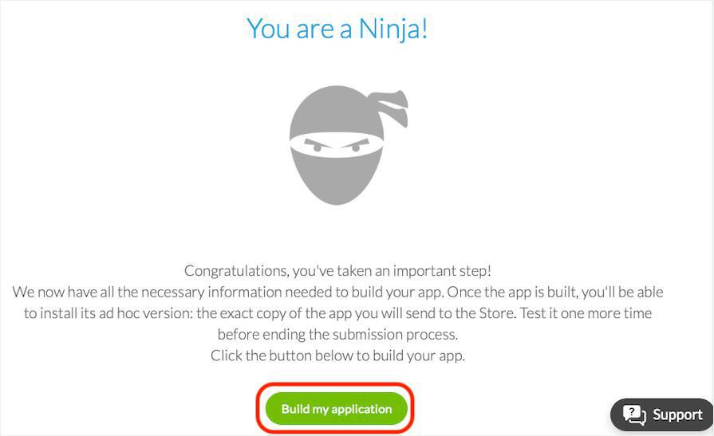Click the Build my application button

pos(336,409)
